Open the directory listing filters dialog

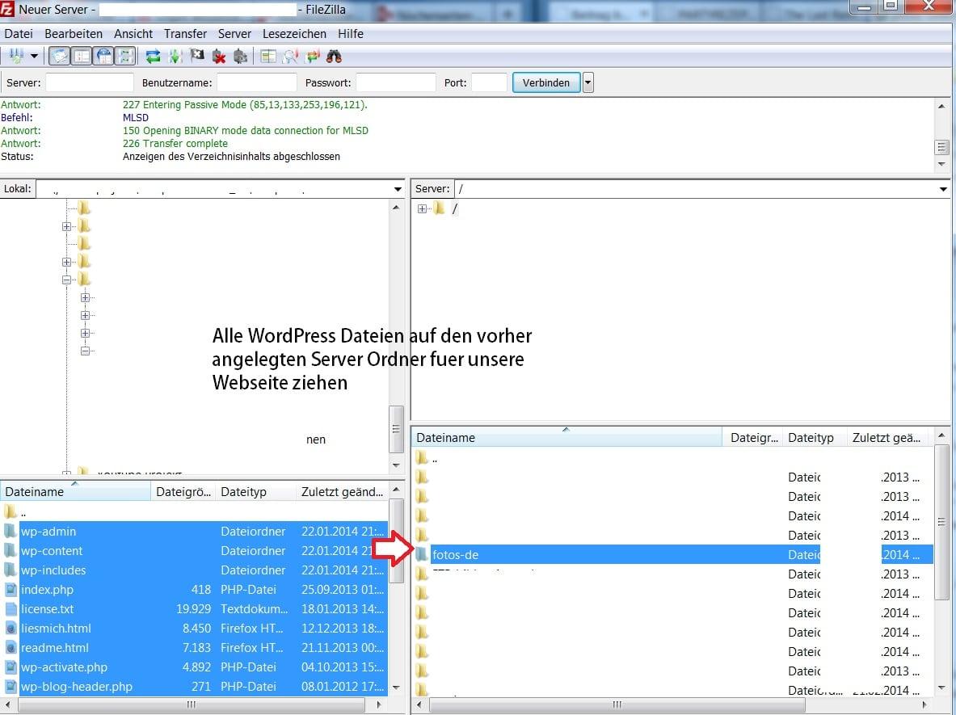pyautogui.click(x=267, y=57)
